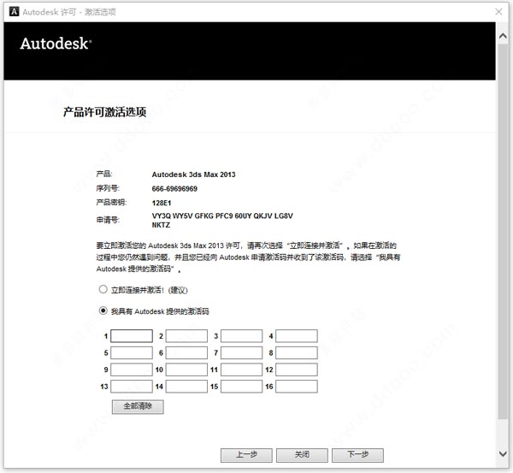
Task: Click the 申请号 label
Action: pyautogui.click(x=108, y=221)
